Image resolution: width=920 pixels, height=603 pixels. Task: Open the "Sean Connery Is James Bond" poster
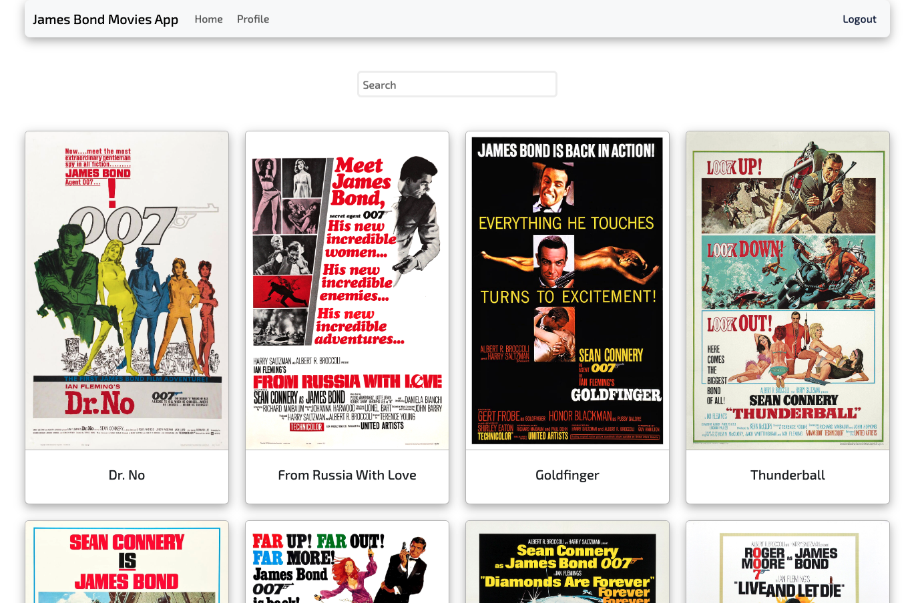pos(127,562)
